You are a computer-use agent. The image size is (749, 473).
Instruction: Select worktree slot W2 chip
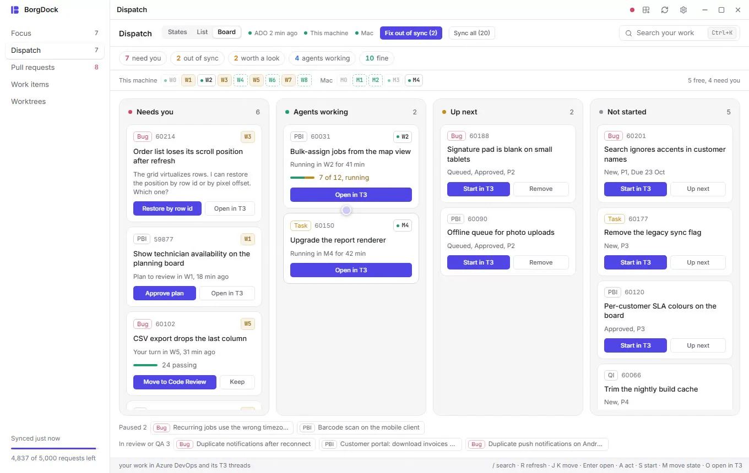click(x=206, y=80)
